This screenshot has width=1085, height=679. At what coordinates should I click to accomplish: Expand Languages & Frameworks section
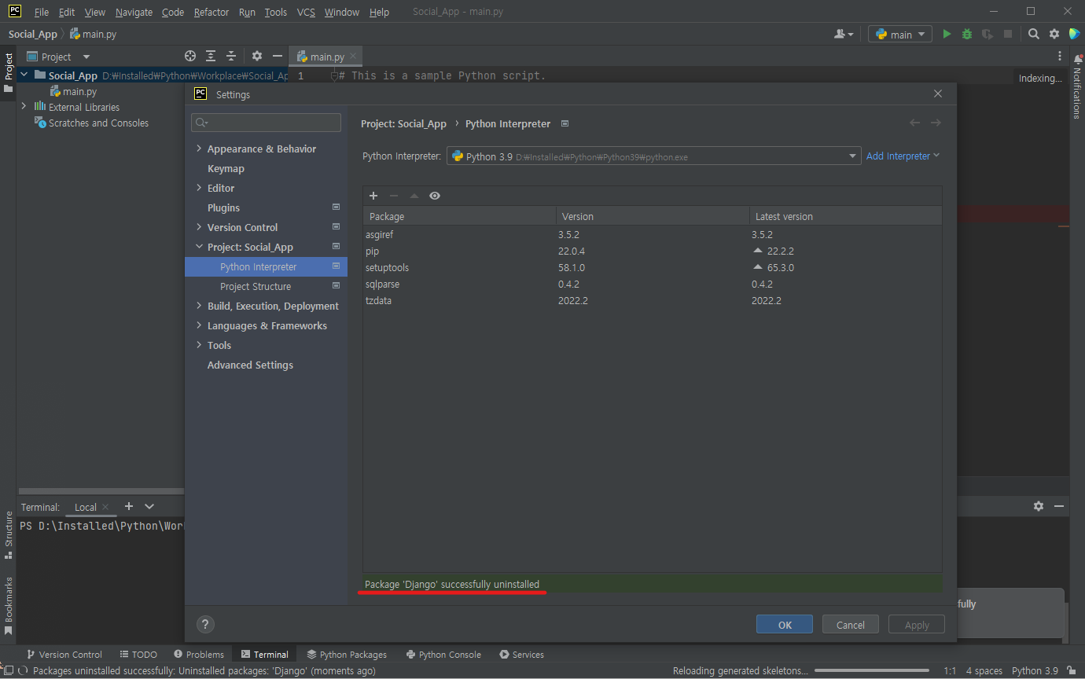click(x=199, y=325)
